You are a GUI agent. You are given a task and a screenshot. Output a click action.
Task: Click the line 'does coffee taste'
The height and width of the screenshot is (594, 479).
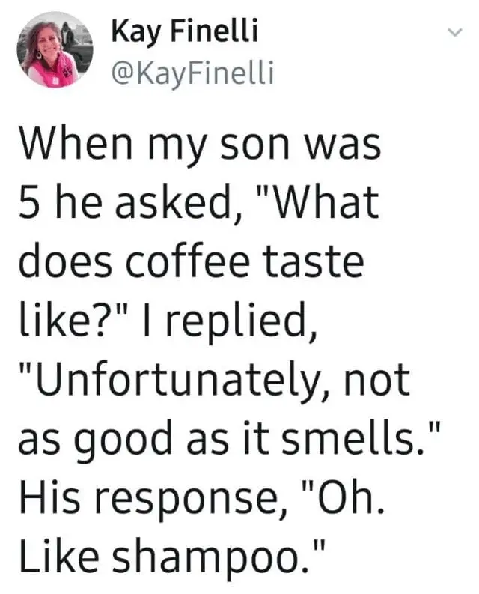[x=191, y=261]
